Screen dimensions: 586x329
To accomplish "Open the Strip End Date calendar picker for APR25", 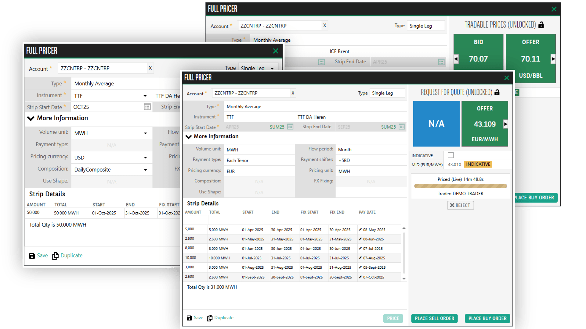I will (442, 62).
